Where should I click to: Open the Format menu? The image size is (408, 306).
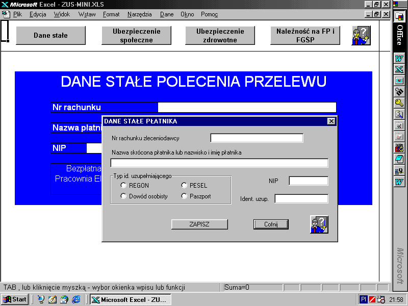pos(111,14)
